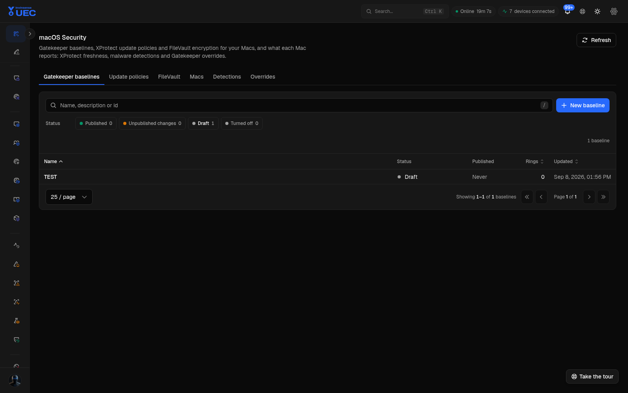This screenshot has height=393, width=628.
Task: Filter by Unpublished changes status
Action: pyautogui.click(x=152, y=123)
